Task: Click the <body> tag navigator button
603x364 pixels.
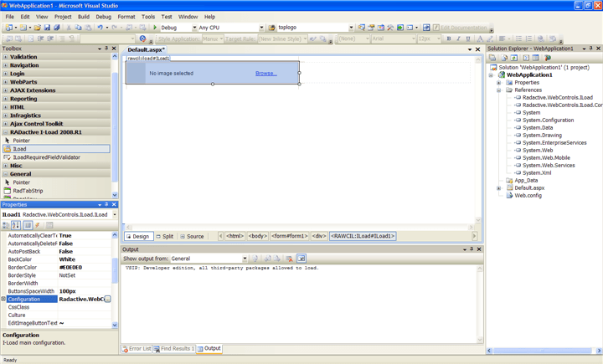Action: [258, 236]
